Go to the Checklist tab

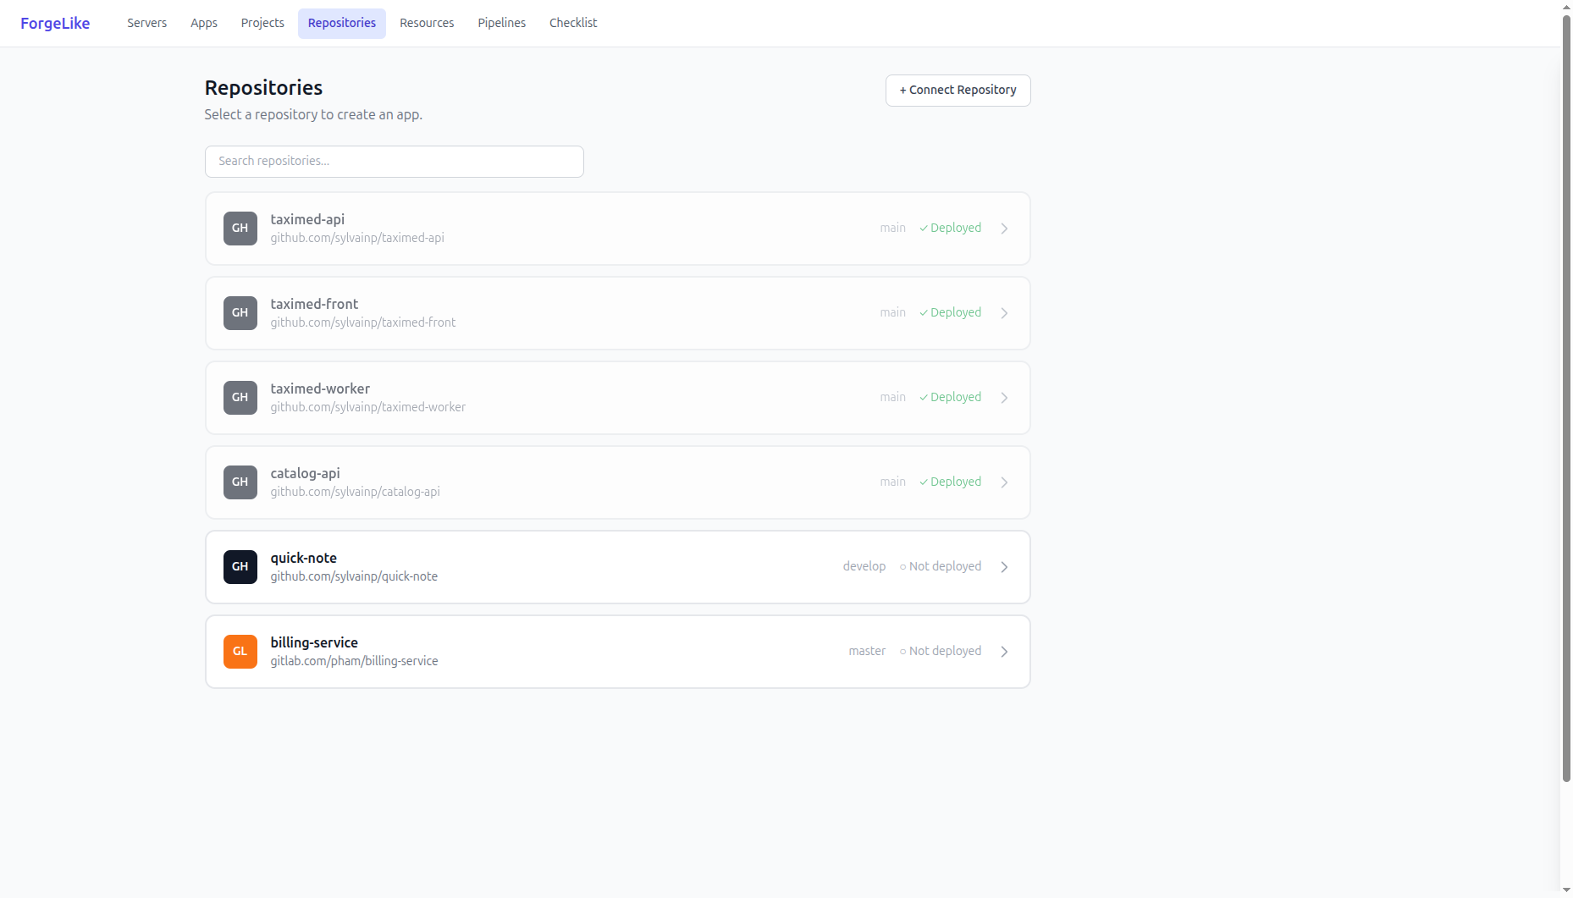coord(572,24)
